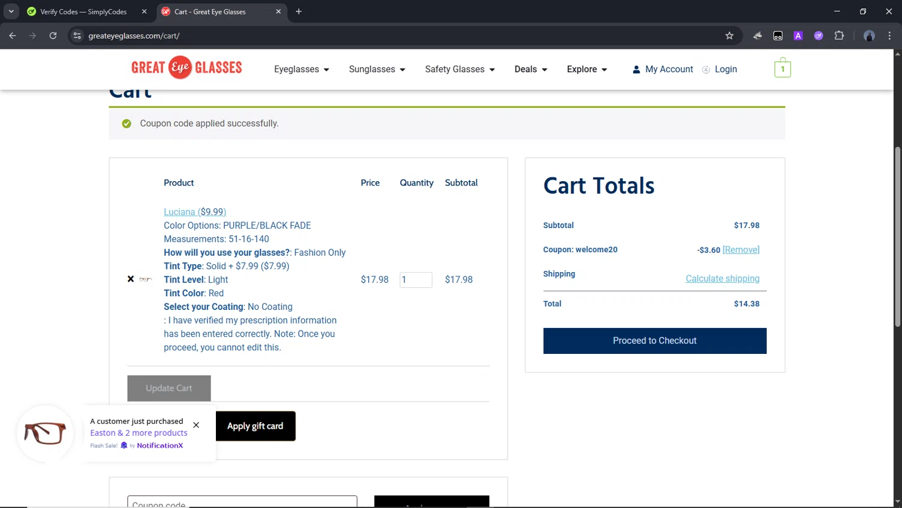Go back to previous page

click(x=13, y=36)
